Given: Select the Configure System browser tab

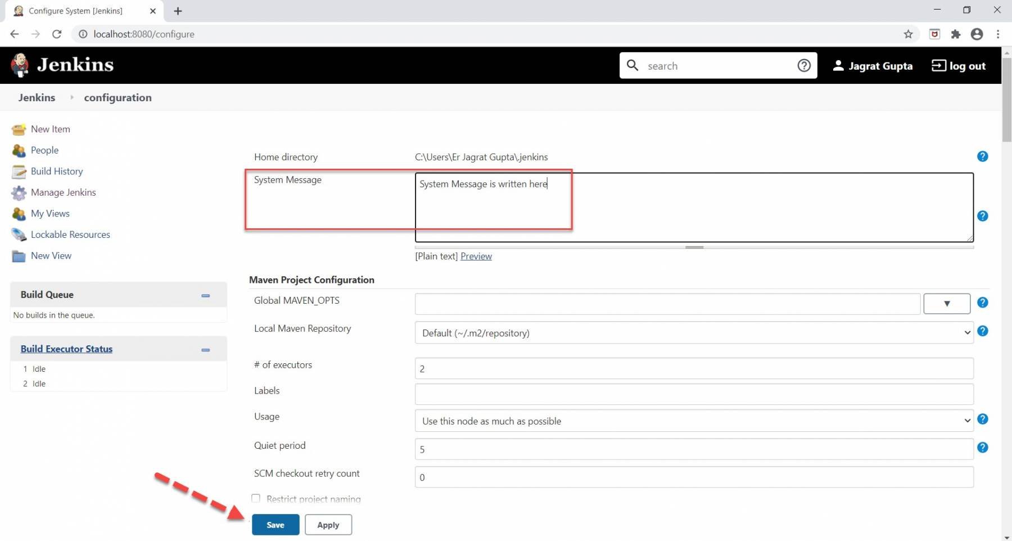Looking at the screenshot, I should pos(76,11).
